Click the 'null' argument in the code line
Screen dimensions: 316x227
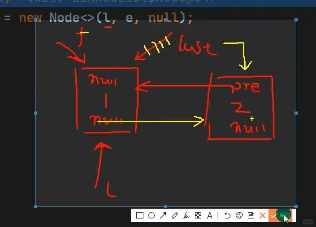point(164,18)
